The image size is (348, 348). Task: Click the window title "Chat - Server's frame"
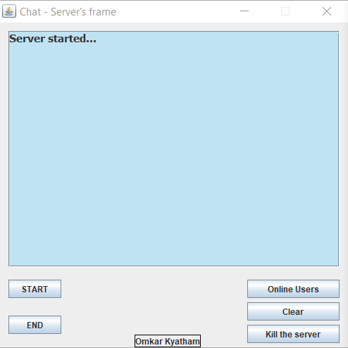click(x=68, y=12)
